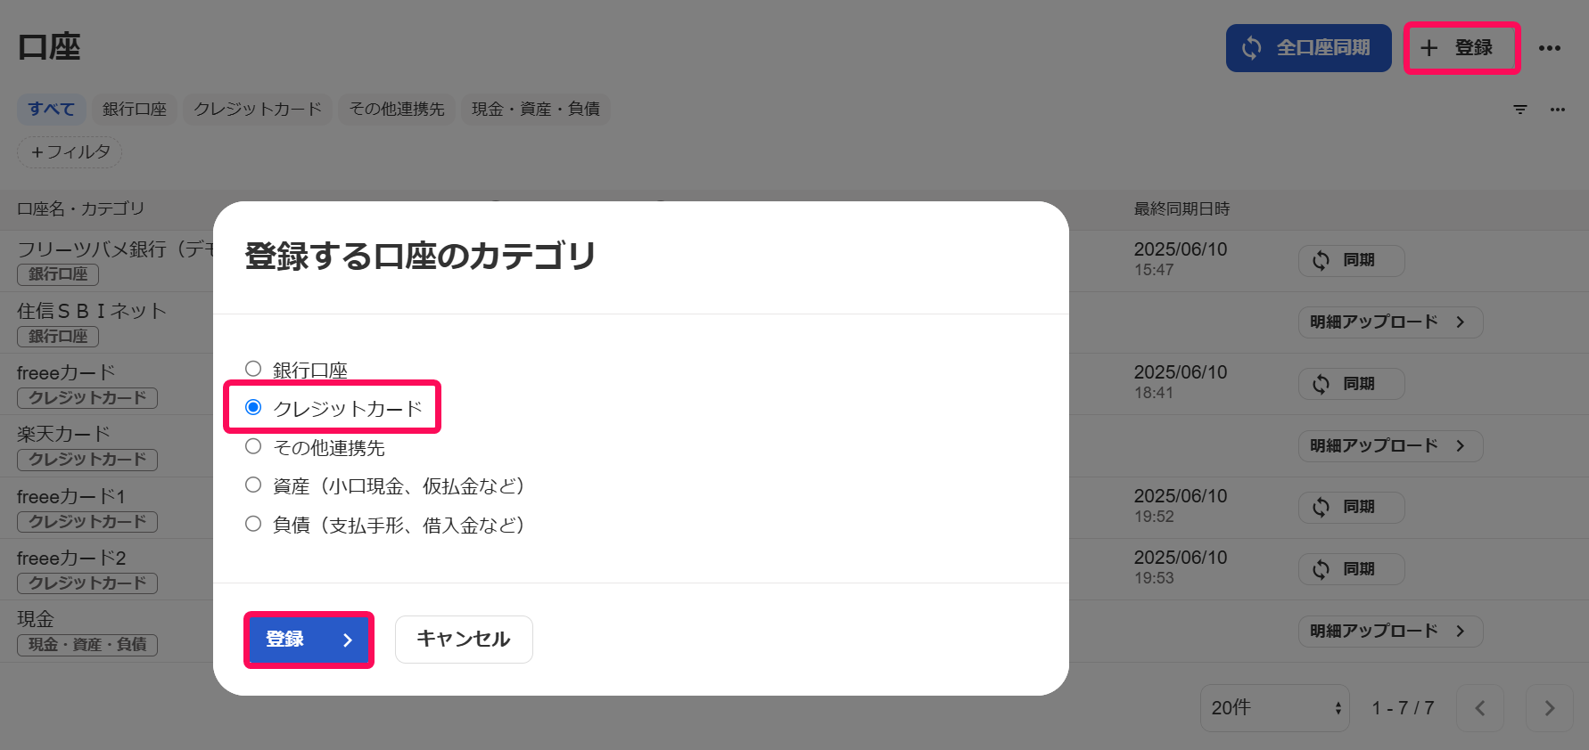Click the sync icon for freeeカード1
The height and width of the screenshot is (750, 1589).
pyautogui.click(x=1321, y=507)
